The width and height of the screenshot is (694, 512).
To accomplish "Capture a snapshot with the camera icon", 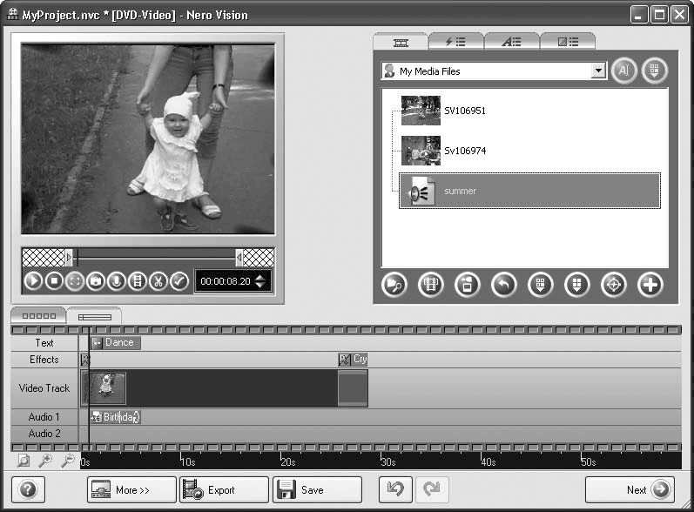I will pyautogui.click(x=95, y=281).
